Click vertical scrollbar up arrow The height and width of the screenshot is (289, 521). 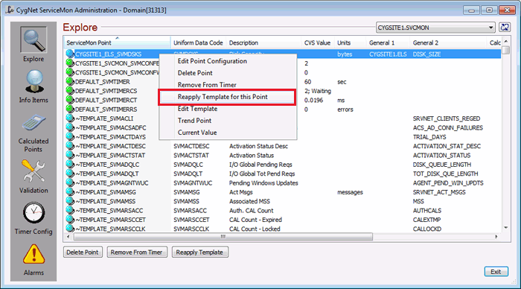506,42
